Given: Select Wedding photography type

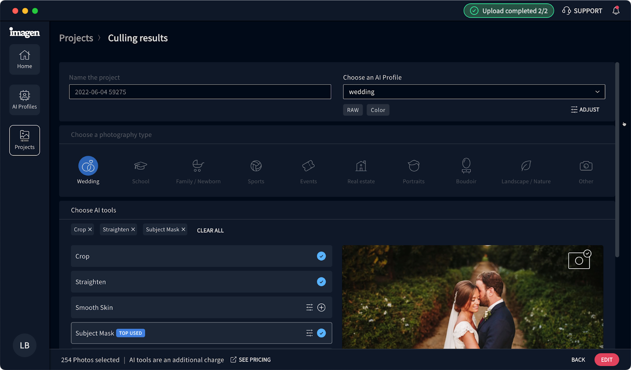Looking at the screenshot, I should [88, 170].
